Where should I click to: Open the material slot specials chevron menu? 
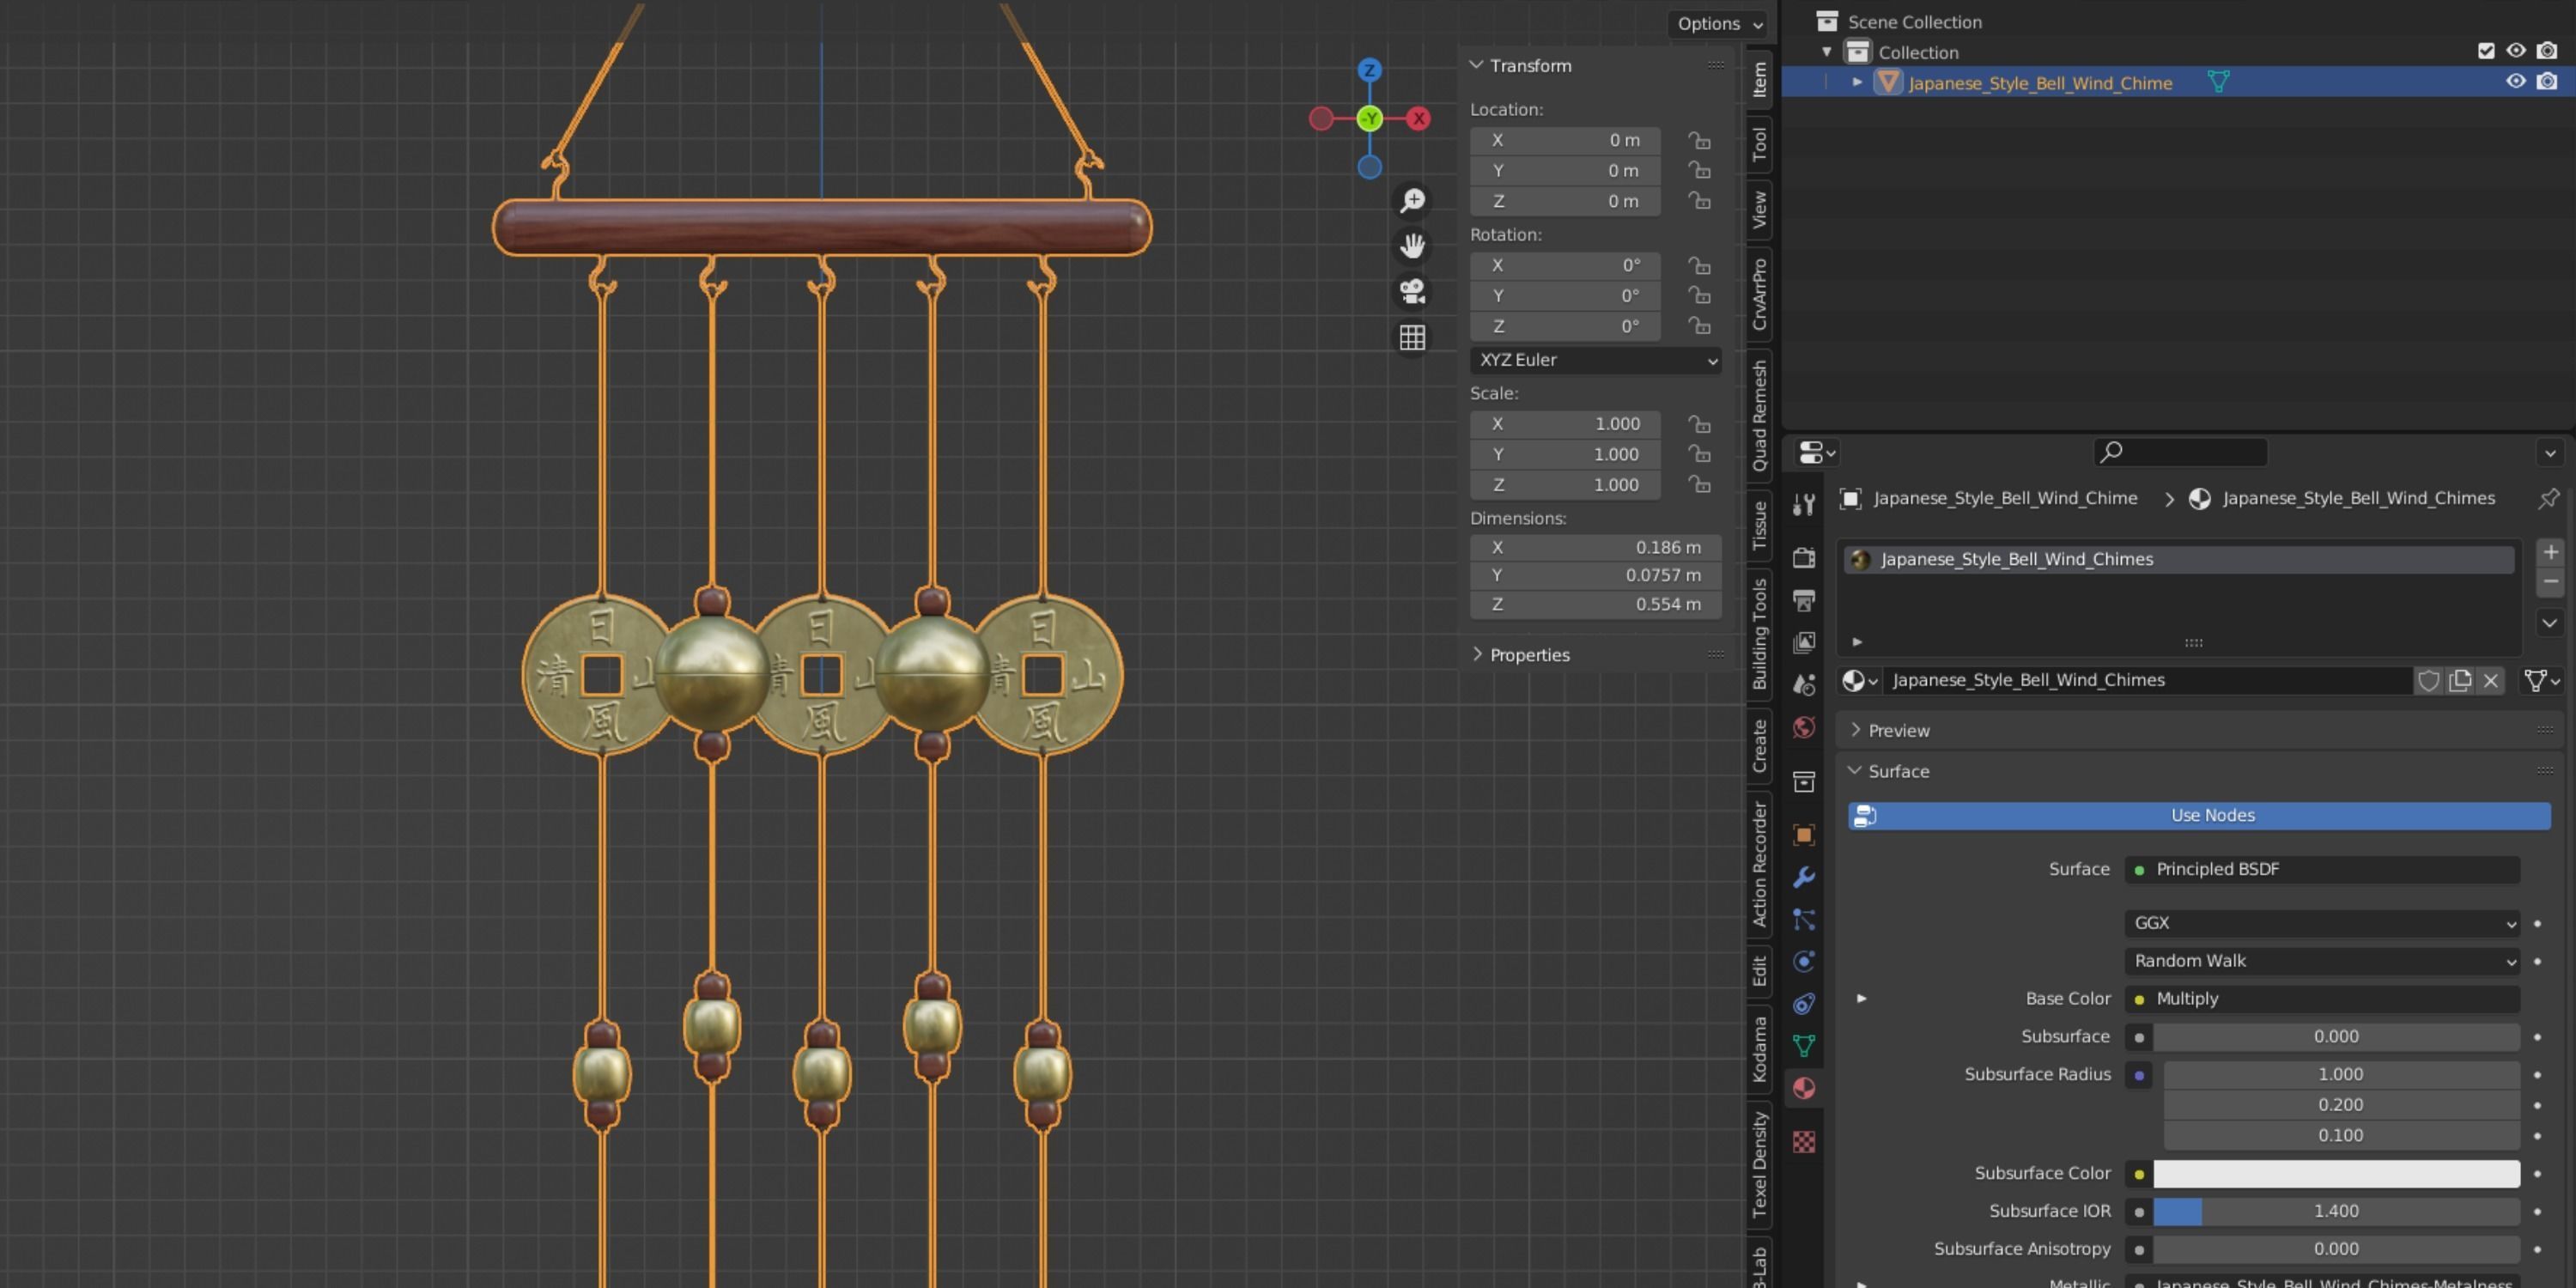(x=2551, y=623)
